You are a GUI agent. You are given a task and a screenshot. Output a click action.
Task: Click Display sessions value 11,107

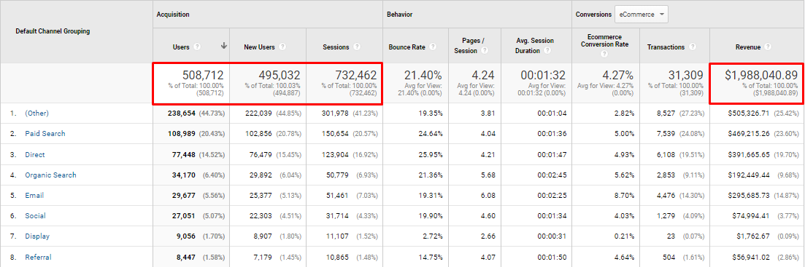[336, 236]
